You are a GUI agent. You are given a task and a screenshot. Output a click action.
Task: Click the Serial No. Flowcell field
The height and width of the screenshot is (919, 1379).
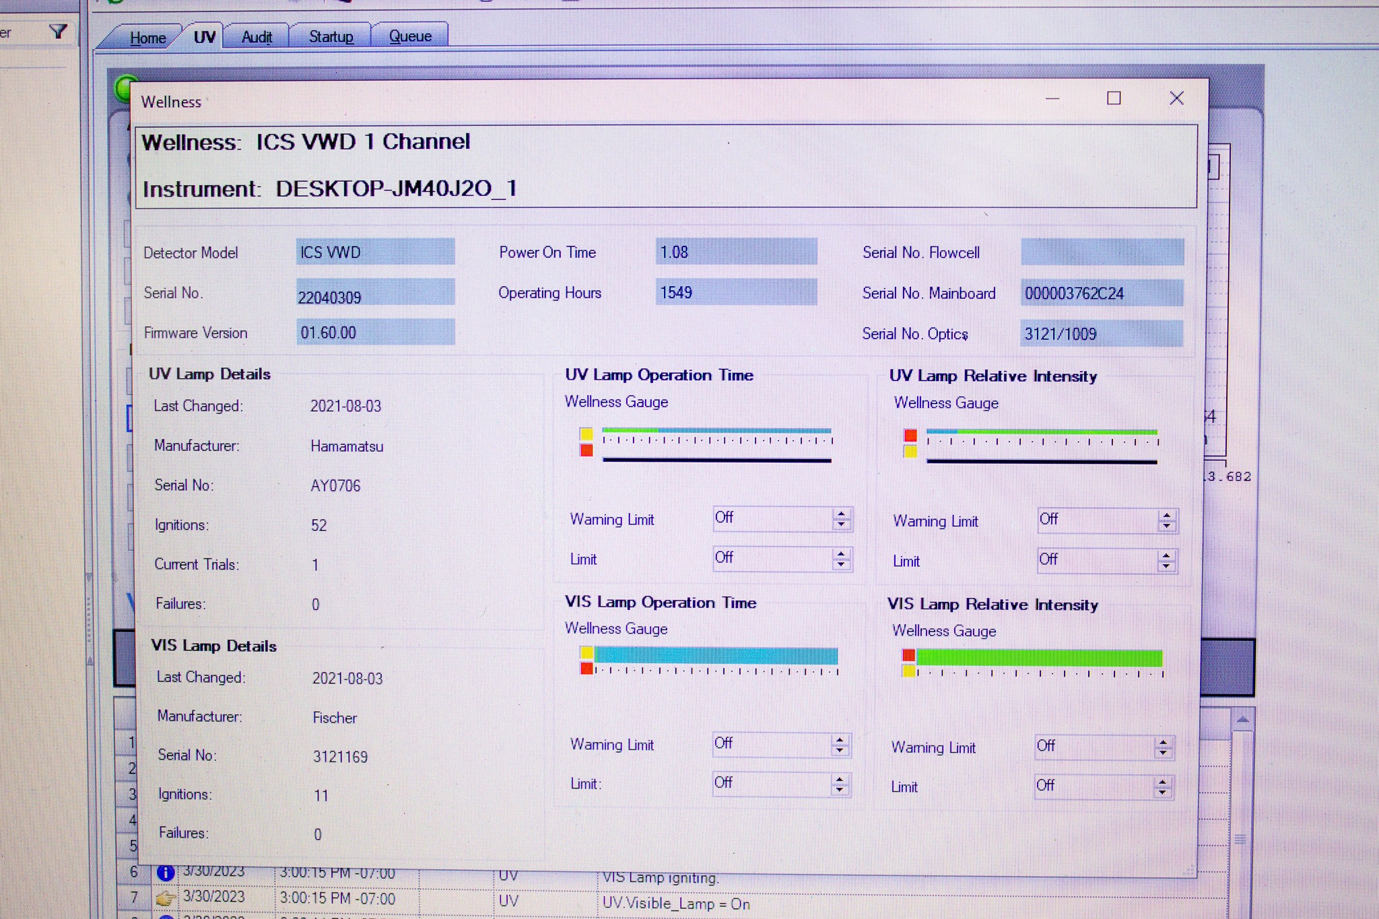click(1102, 252)
